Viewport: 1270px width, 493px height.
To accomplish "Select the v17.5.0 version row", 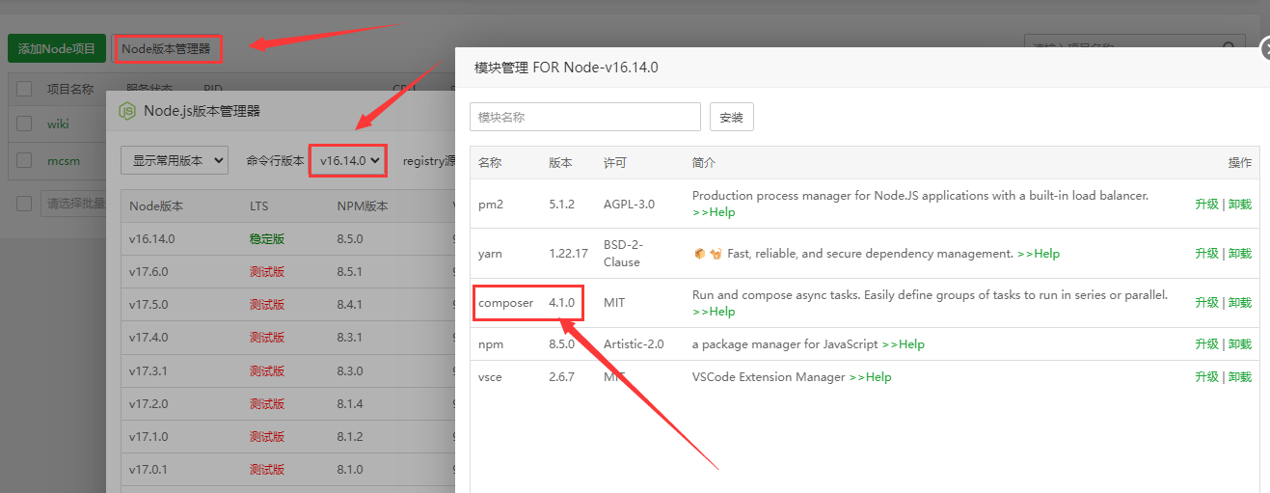I will pos(287,305).
